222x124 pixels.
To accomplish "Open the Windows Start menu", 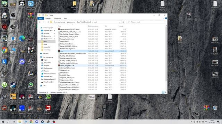I will [x=2, y=122].
